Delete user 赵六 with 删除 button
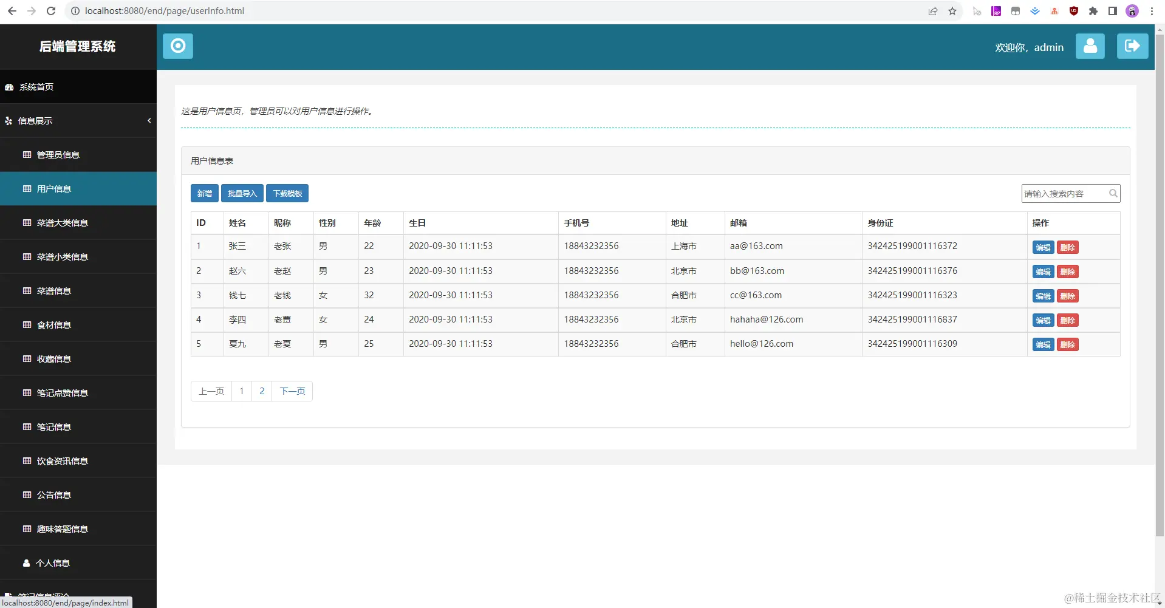Image resolution: width=1165 pixels, height=608 pixels. tap(1068, 272)
